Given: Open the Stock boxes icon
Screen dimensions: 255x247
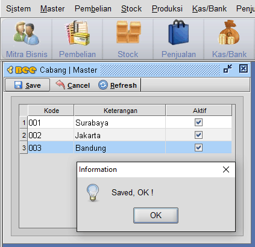Looking at the screenshot, I should [128, 32].
